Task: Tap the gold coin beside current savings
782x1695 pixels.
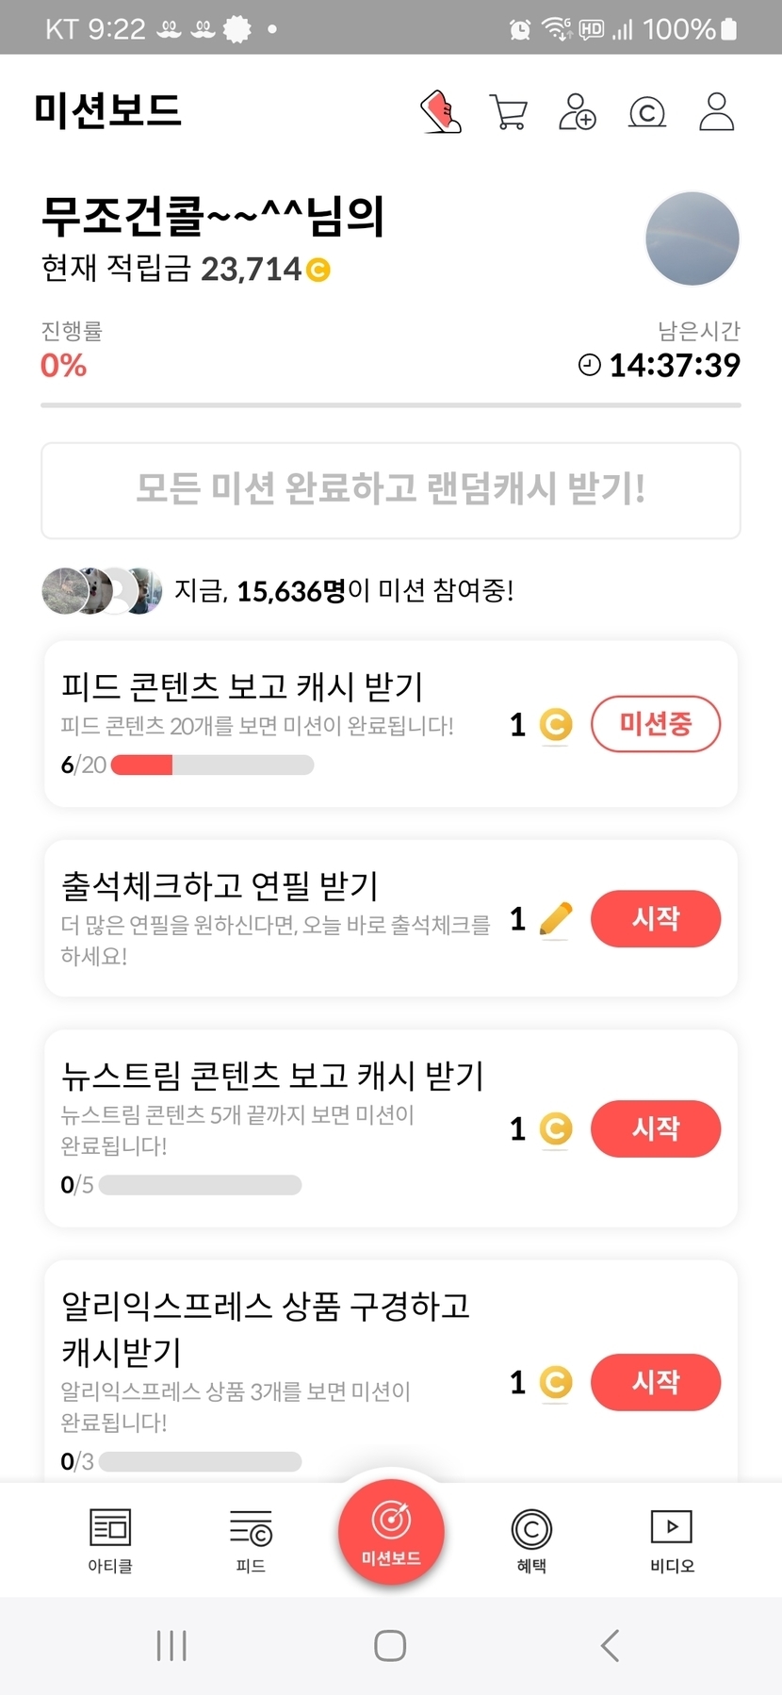Action: click(x=318, y=271)
